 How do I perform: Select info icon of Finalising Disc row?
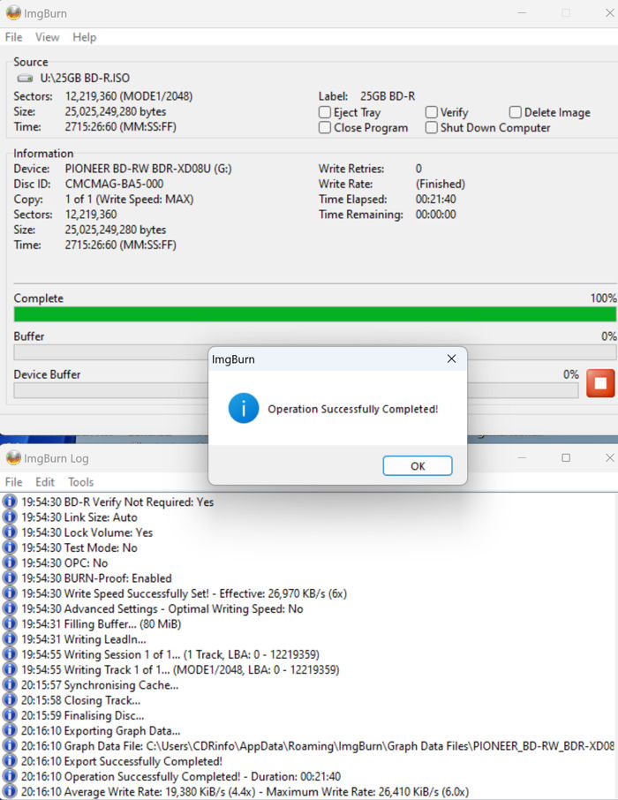pyautogui.click(x=10, y=715)
